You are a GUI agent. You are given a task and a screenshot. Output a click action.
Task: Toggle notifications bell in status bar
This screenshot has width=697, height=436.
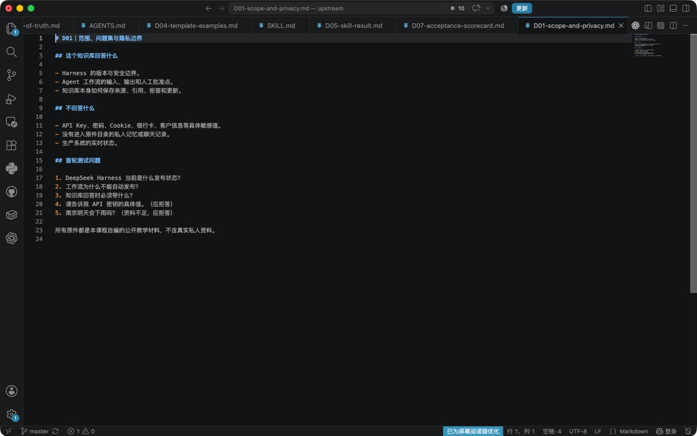(x=688, y=431)
